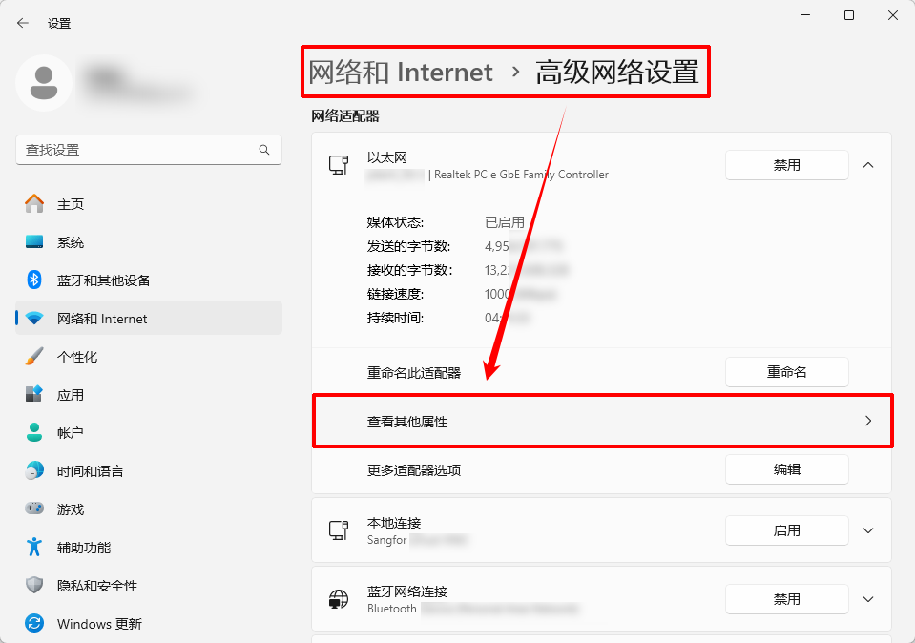
Task: Open 主页 in the sidebar
Action: click(149, 203)
